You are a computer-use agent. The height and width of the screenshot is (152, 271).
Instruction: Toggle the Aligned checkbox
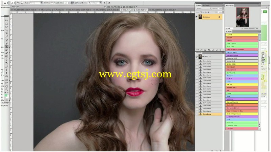[x=76, y=3]
